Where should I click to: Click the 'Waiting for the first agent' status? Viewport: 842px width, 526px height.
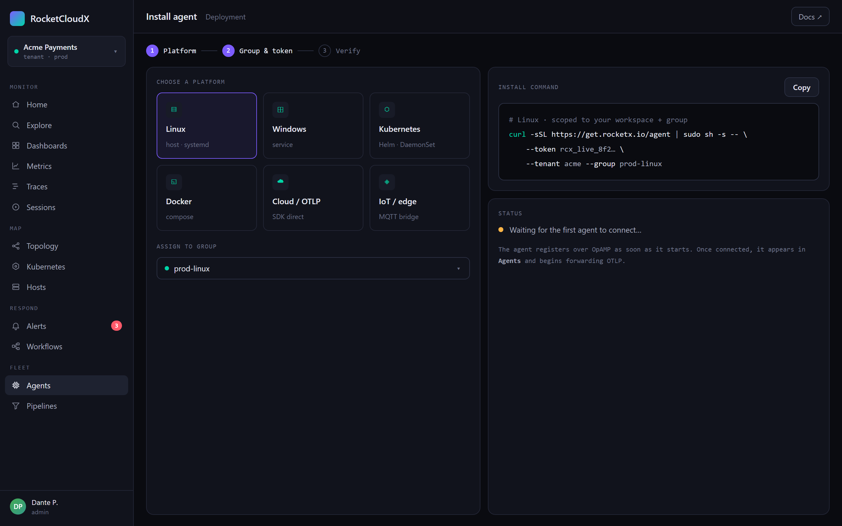click(575, 230)
